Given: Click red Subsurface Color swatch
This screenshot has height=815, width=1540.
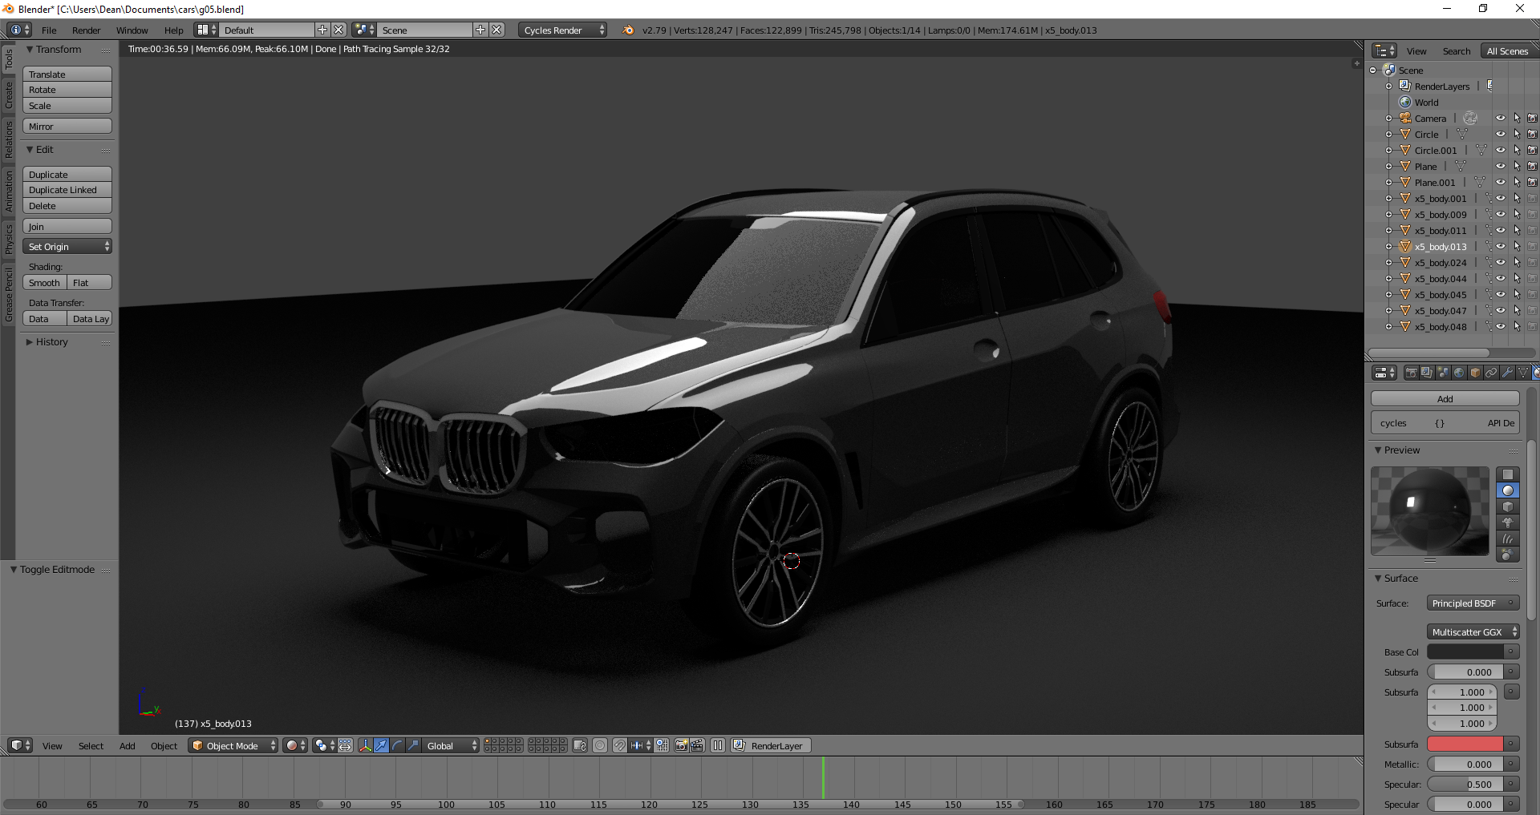Looking at the screenshot, I should point(1465,744).
